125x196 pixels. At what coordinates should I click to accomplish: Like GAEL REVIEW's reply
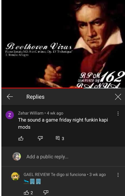coord(28,193)
